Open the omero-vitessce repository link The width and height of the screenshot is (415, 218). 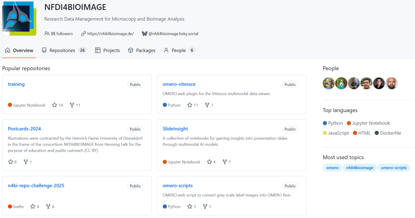[179, 84]
